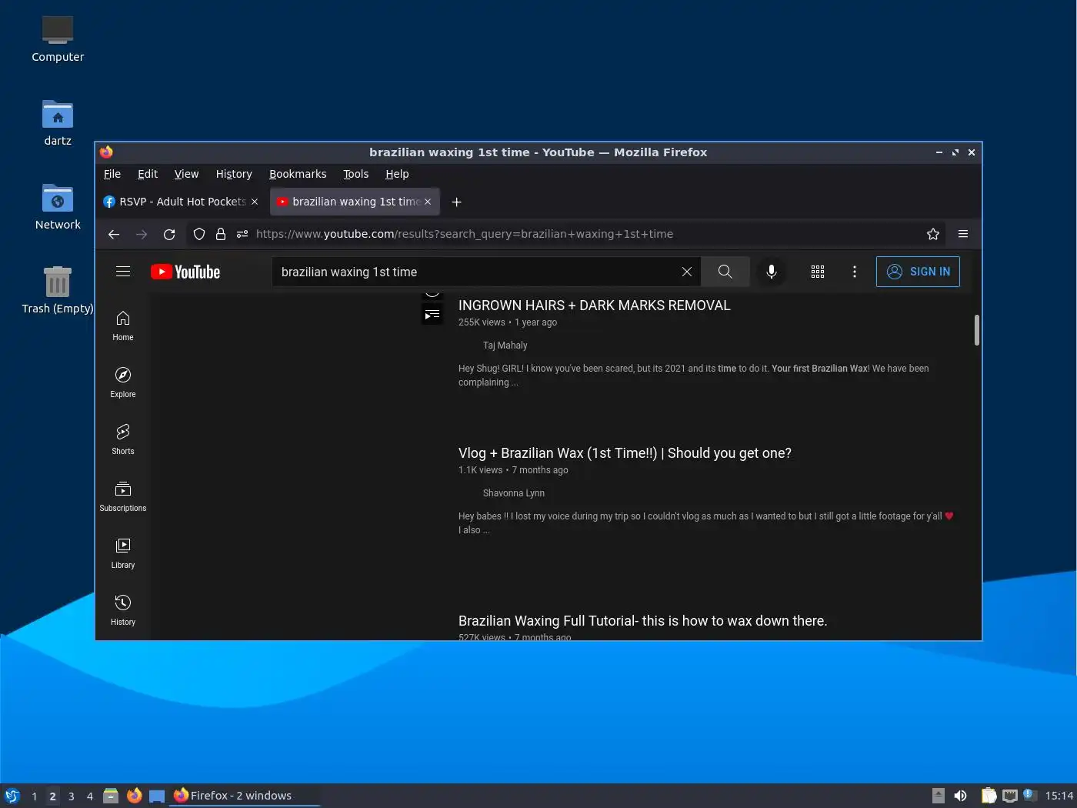Open YouTube settings three-dot menu

[855, 272]
